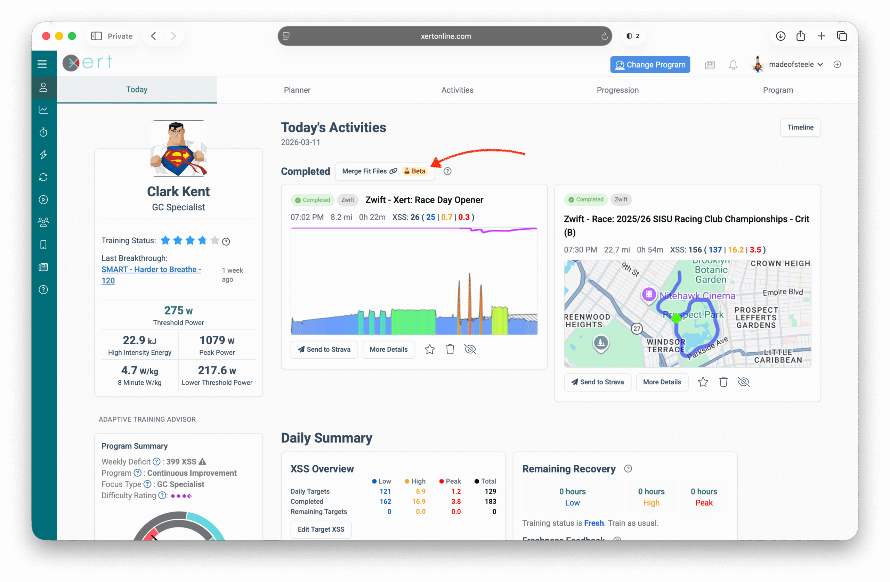890x582 pixels.
Task: Click the Prospect Park route map
Action: pos(687,313)
